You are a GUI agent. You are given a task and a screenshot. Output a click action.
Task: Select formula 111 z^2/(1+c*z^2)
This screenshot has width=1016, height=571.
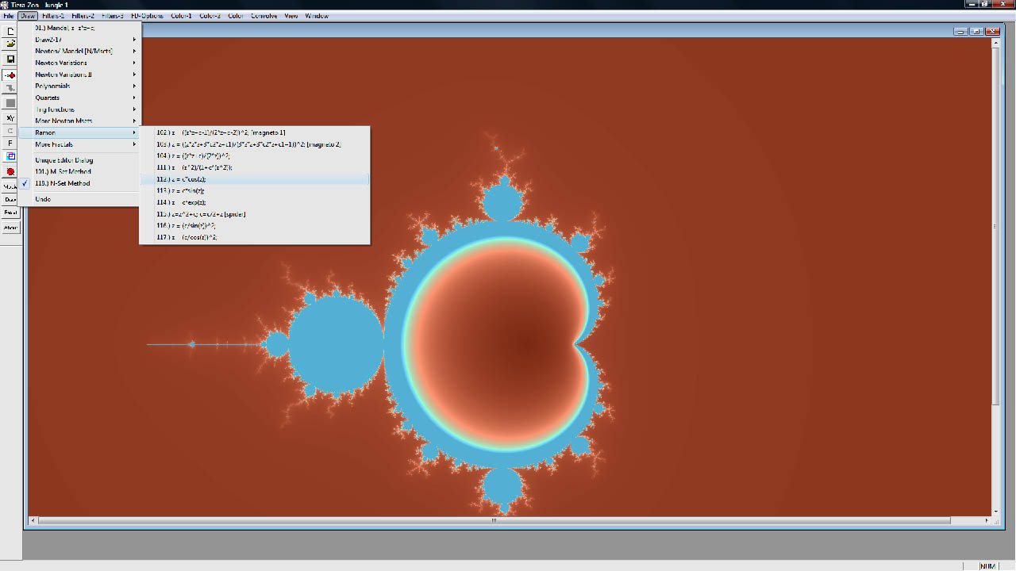[x=254, y=167]
